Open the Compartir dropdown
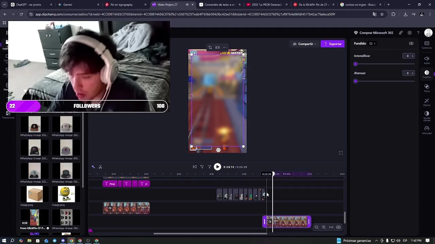 coord(304,44)
